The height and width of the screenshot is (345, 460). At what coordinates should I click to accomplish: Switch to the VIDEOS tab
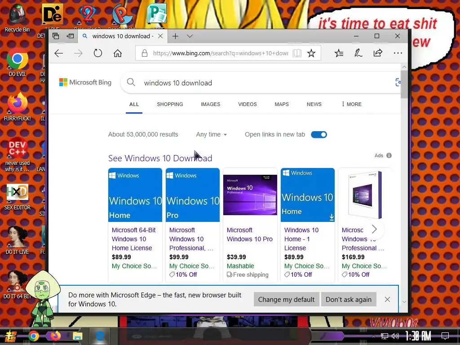248,104
